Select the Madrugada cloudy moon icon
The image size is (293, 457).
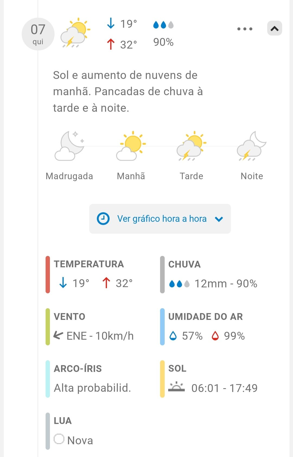(69, 146)
